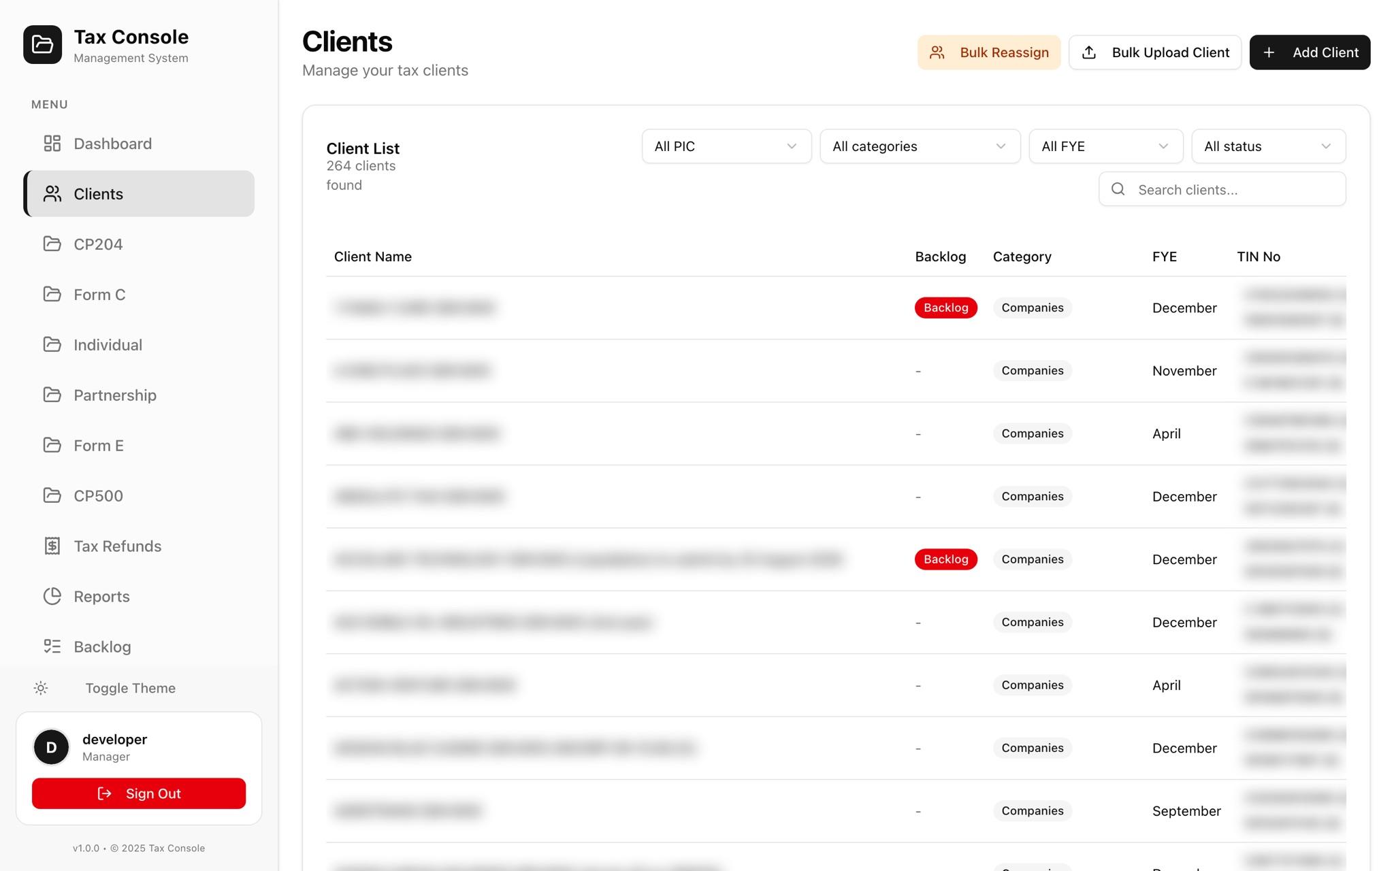The image size is (1394, 871).
Task: Click the Bulk Upload Client button
Action: click(x=1155, y=52)
